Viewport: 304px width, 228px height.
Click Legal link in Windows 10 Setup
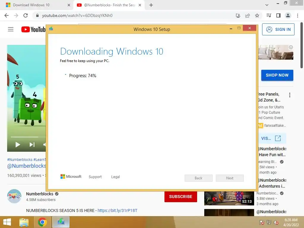pyautogui.click(x=115, y=177)
